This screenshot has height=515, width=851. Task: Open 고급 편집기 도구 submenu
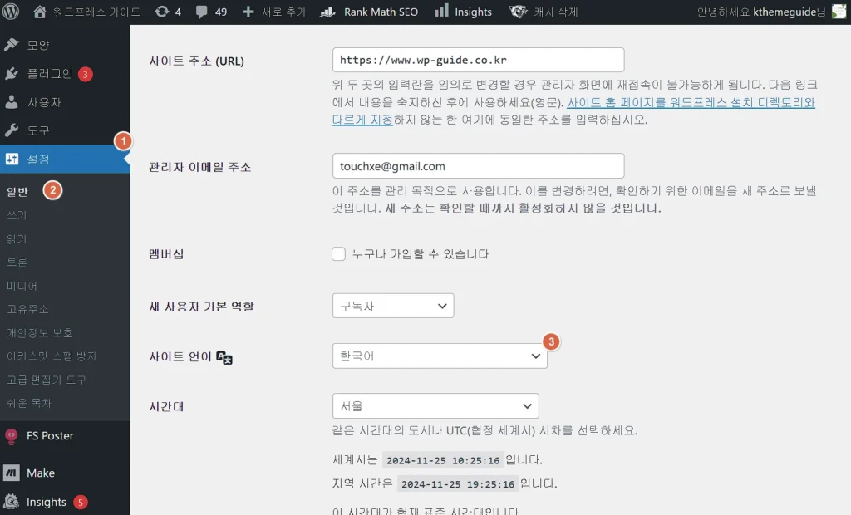point(47,380)
